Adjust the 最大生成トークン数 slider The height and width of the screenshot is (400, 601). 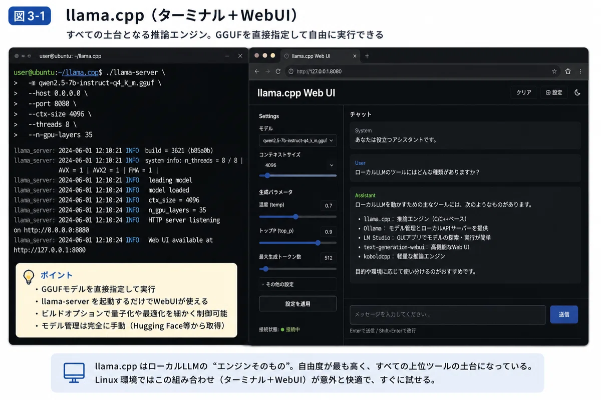click(x=298, y=268)
